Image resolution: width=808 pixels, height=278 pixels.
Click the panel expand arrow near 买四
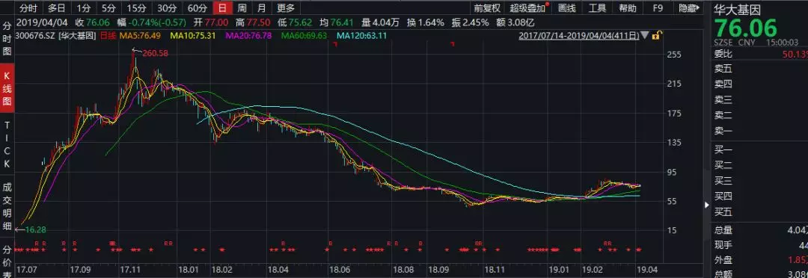click(706, 205)
